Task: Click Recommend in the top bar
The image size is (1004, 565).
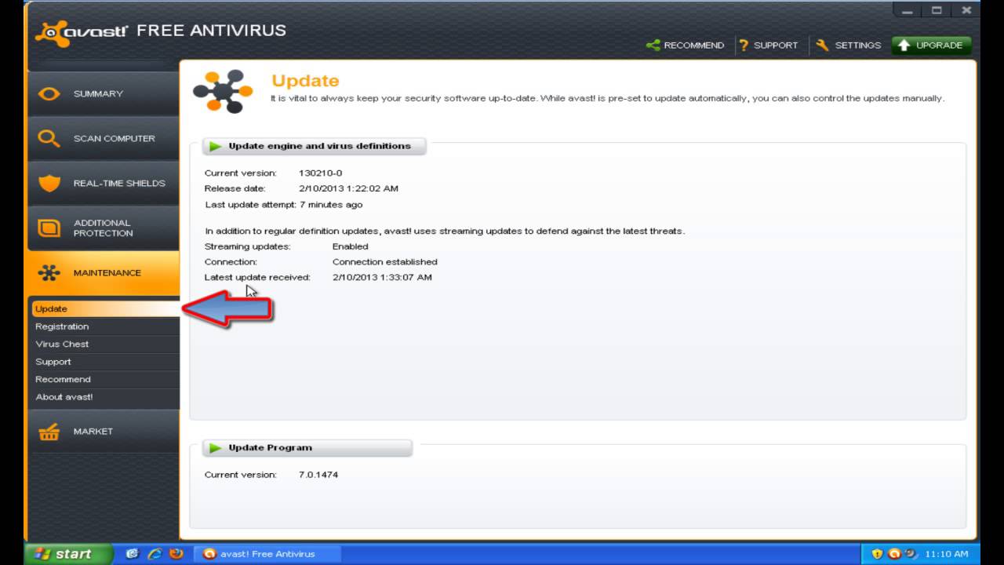Action: click(686, 46)
